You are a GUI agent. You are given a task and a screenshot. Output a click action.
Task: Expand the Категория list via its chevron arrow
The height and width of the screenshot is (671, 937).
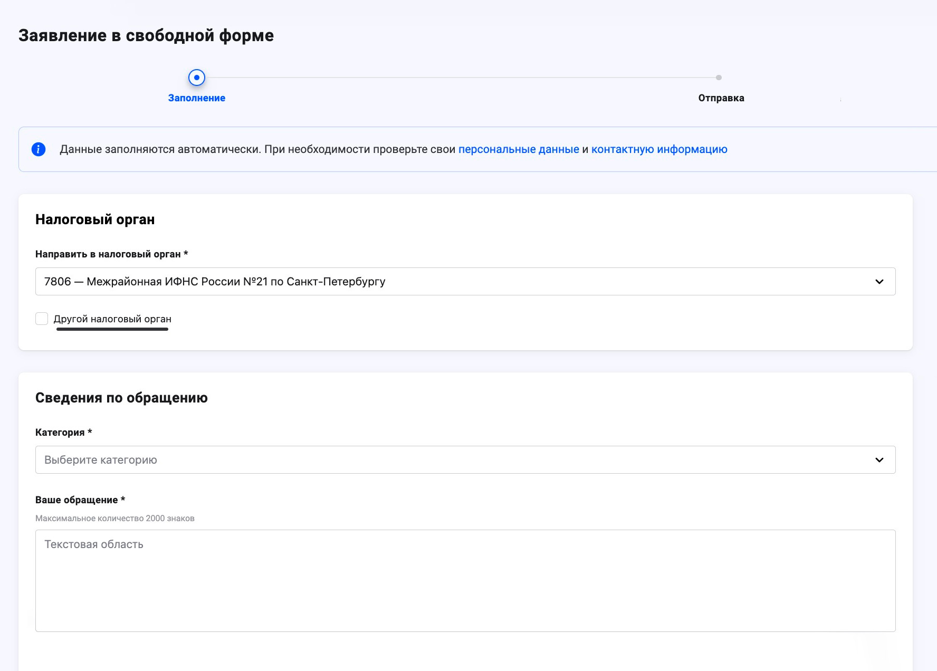click(879, 460)
